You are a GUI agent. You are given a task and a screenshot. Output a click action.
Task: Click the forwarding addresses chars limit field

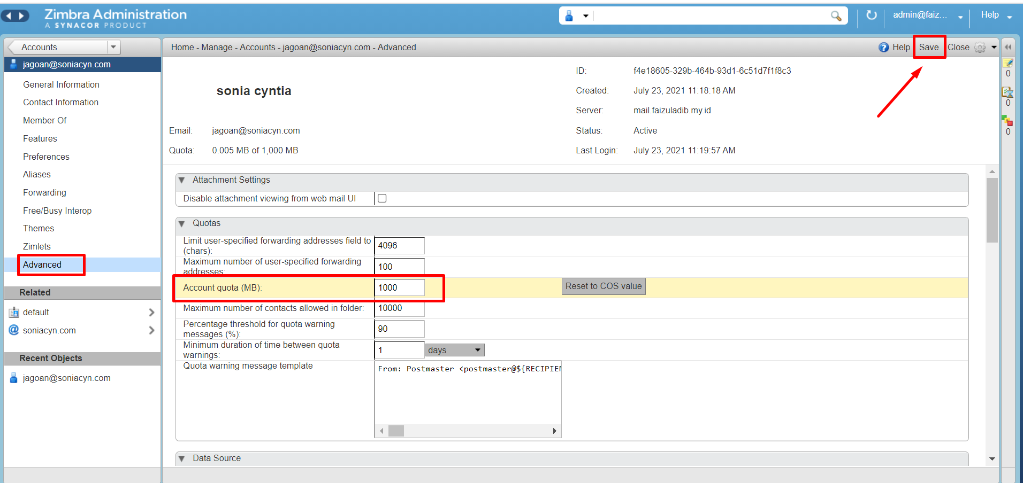point(399,245)
